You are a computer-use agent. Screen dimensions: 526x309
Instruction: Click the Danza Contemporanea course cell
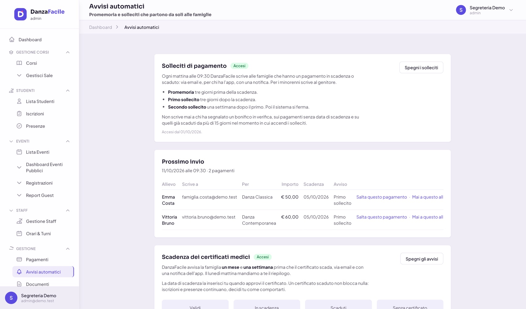259,220
